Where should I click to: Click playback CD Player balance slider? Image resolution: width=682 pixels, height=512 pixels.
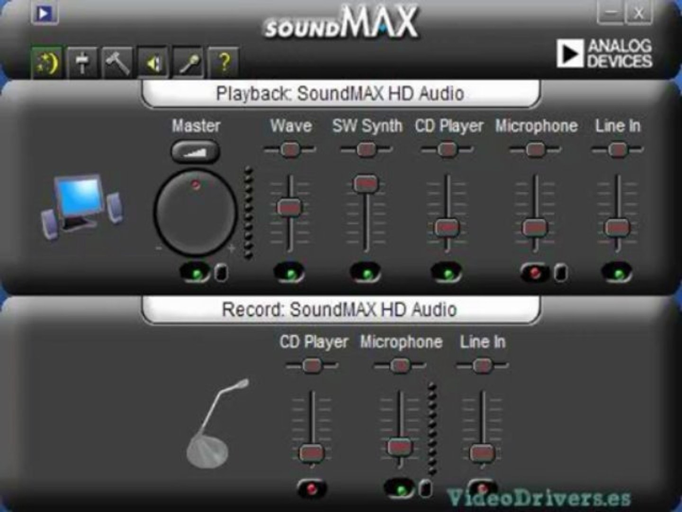coord(447,149)
